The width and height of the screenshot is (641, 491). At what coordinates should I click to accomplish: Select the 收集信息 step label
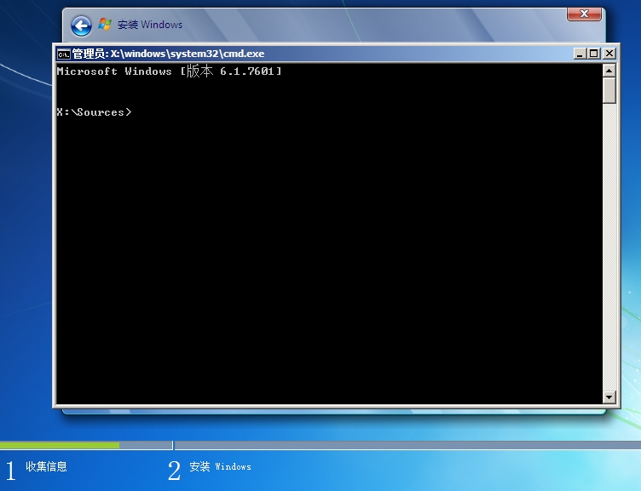(x=46, y=466)
